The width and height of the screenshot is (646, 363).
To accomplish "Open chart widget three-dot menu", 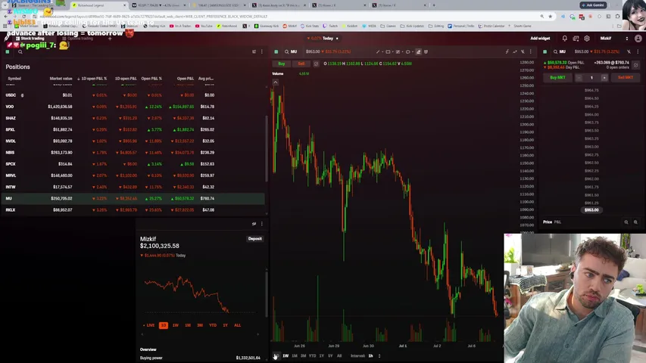I will pos(531,52).
